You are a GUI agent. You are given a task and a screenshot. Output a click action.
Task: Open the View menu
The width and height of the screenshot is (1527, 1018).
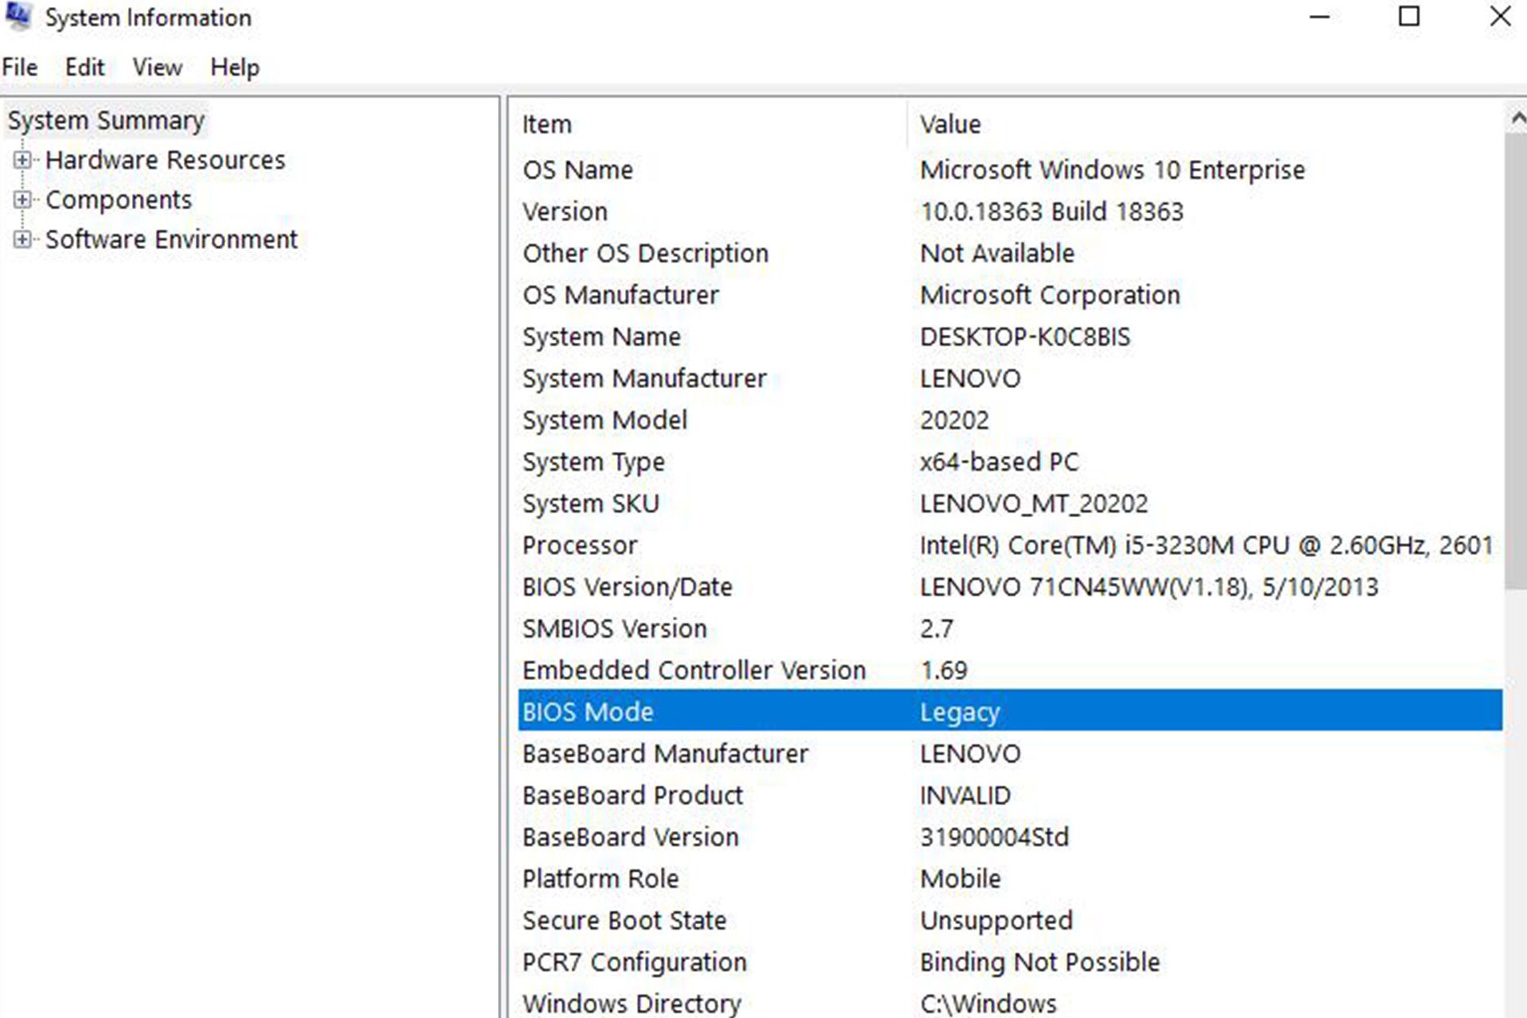click(x=157, y=68)
